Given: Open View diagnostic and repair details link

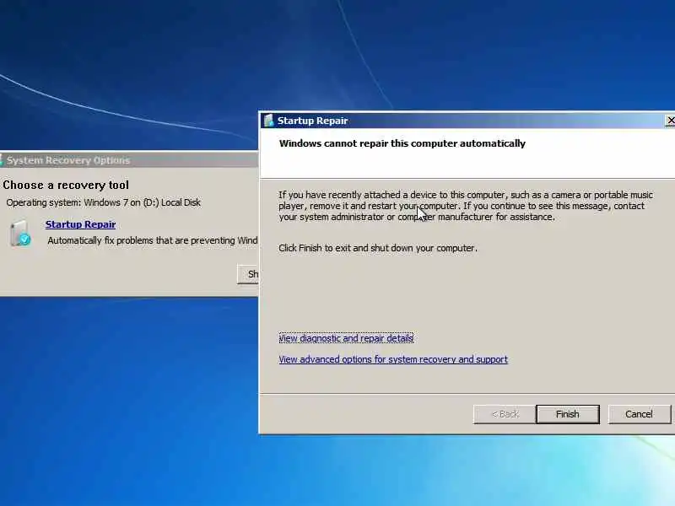Looking at the screenshot, I should (x=346, y=338).
